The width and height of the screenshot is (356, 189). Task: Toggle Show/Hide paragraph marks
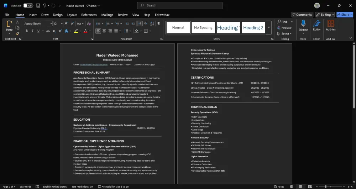point(158,23)
